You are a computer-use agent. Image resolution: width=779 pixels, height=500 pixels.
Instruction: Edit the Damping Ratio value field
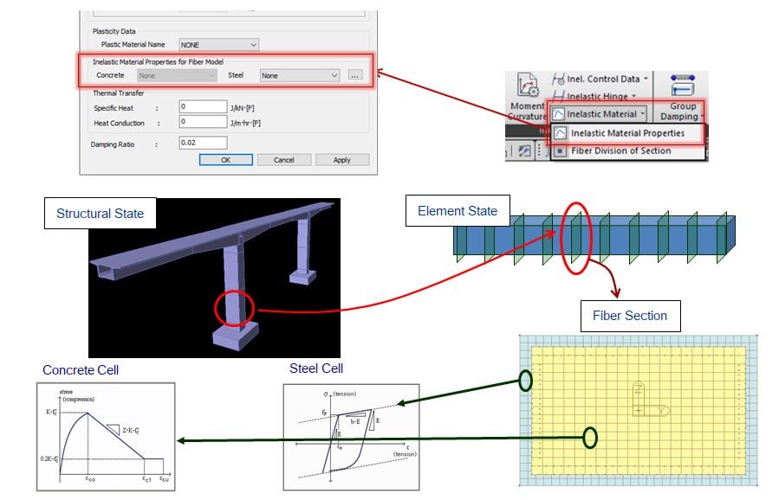tap(202, 143)
